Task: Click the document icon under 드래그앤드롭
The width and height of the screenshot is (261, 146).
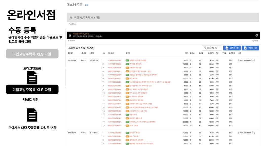Action: point(32,78)
